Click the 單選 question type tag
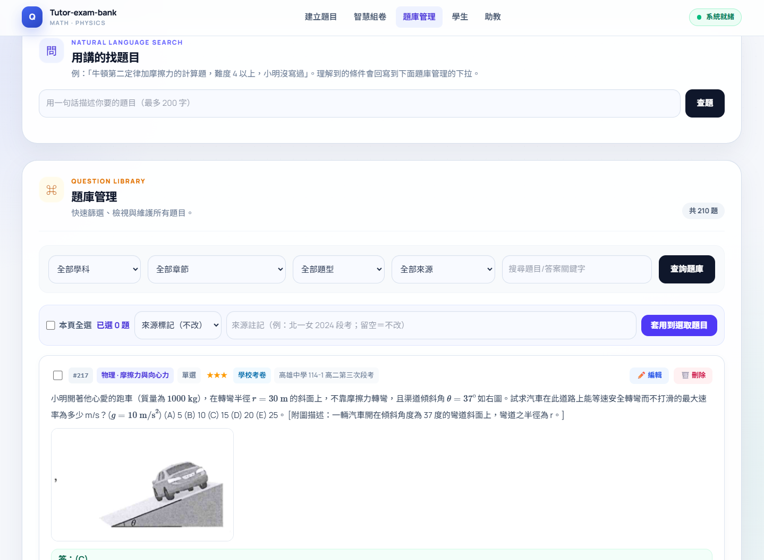764x560 pixels. [189, 375]
